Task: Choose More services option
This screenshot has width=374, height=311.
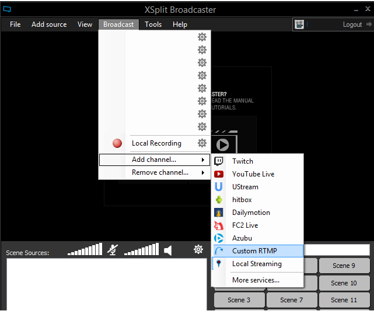Action: click(x=256, y=280)
